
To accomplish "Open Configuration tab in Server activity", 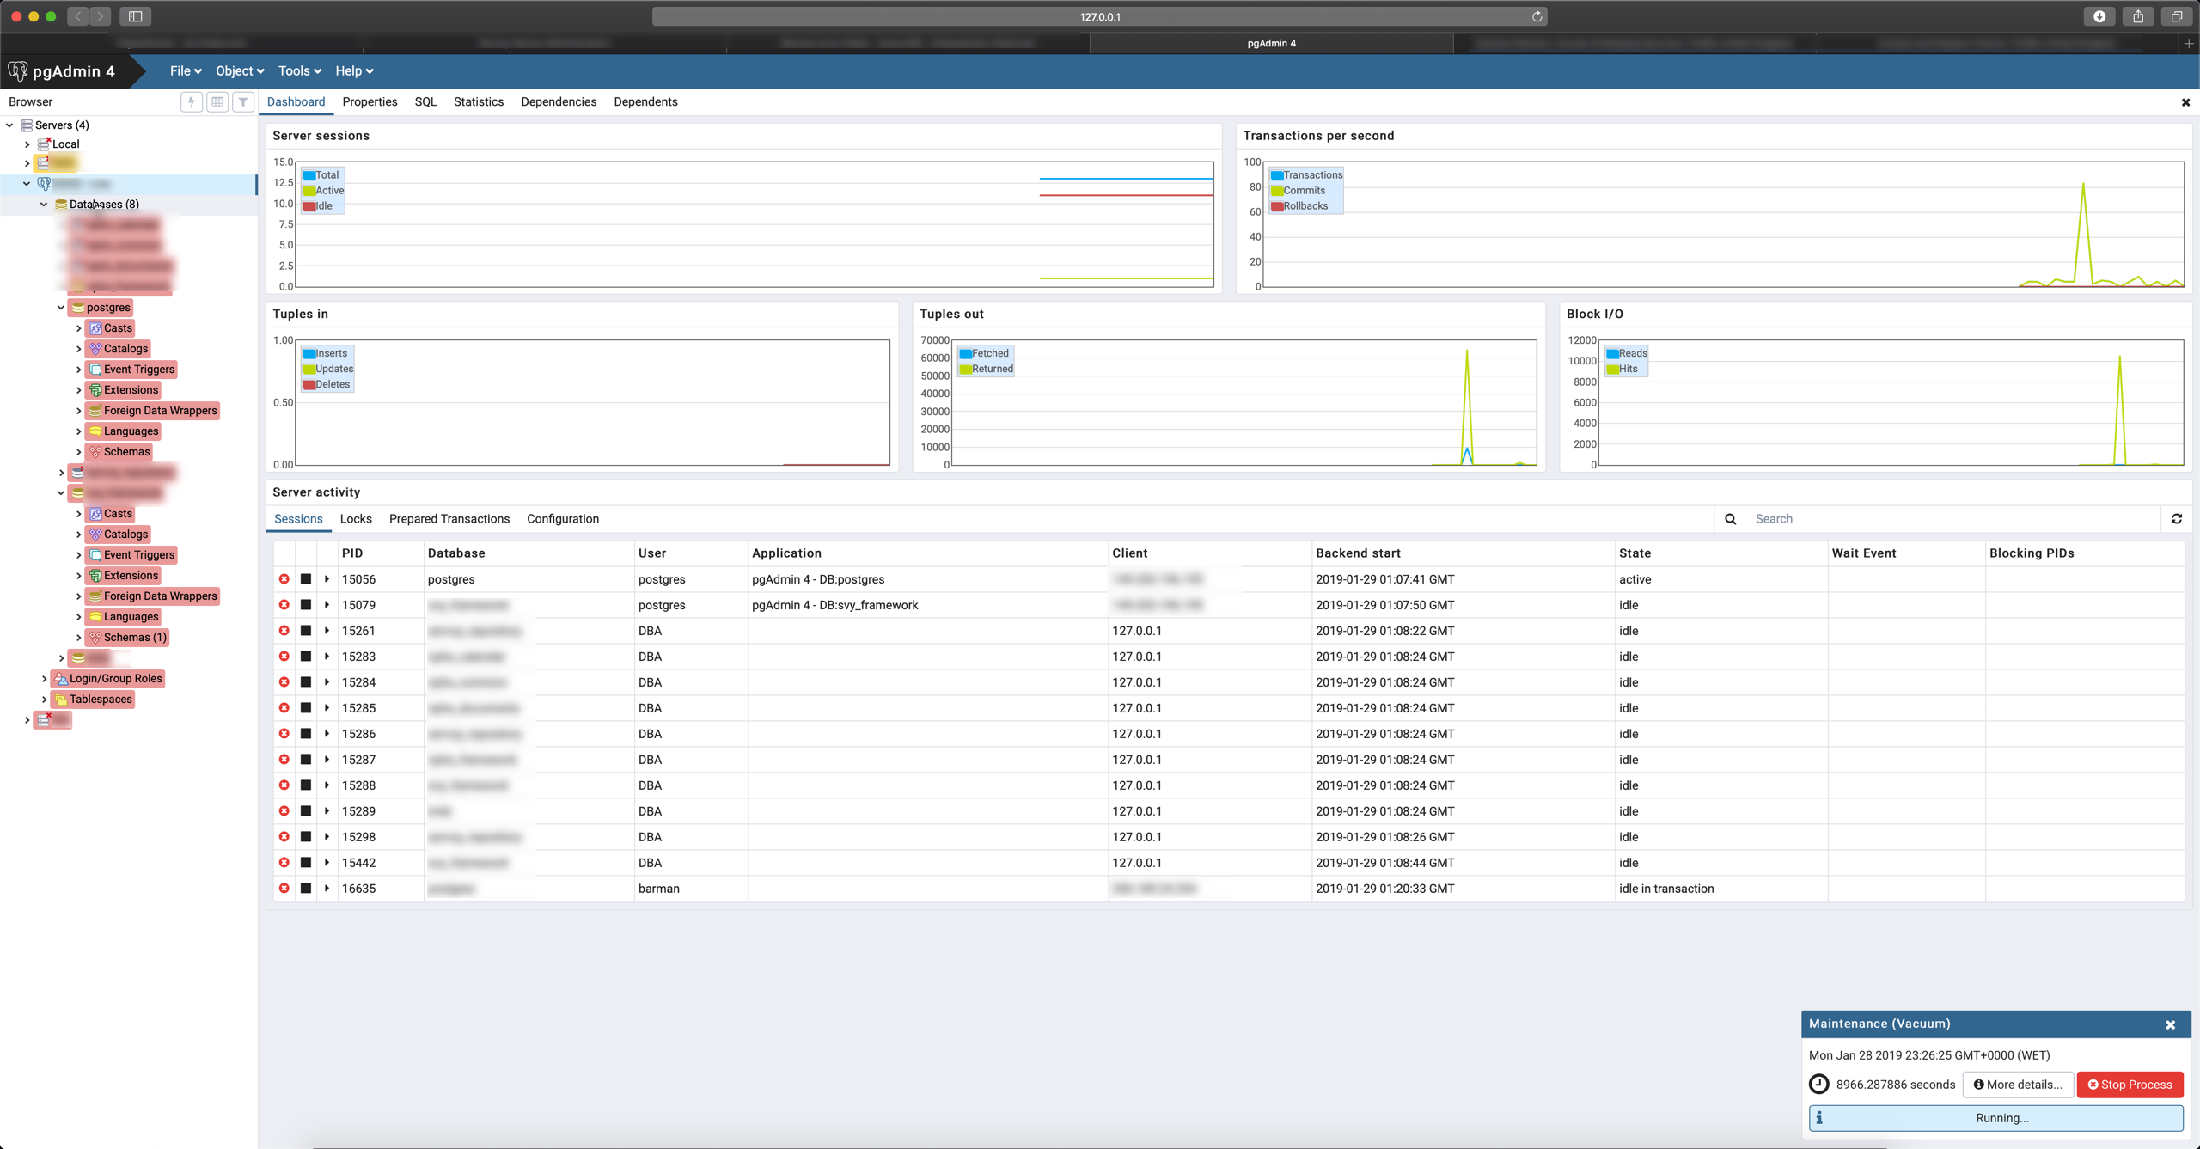I will (563, 519).
